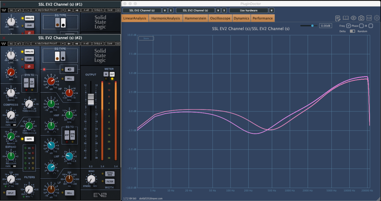Switch to the LinearAnalysis tab
The width and height of the screenshot is (381, 201).
pyautogui.click(x=135, y=18)
